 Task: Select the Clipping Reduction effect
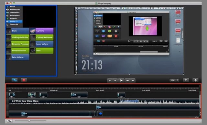42,37
